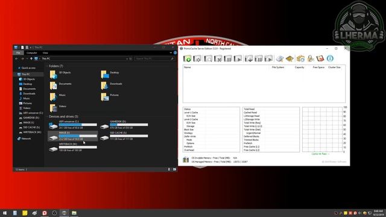Expand the File Explorer ribbon chevron
Image resolution: width=386 pixels, height=217 pixels.
[x=171, y=52]
